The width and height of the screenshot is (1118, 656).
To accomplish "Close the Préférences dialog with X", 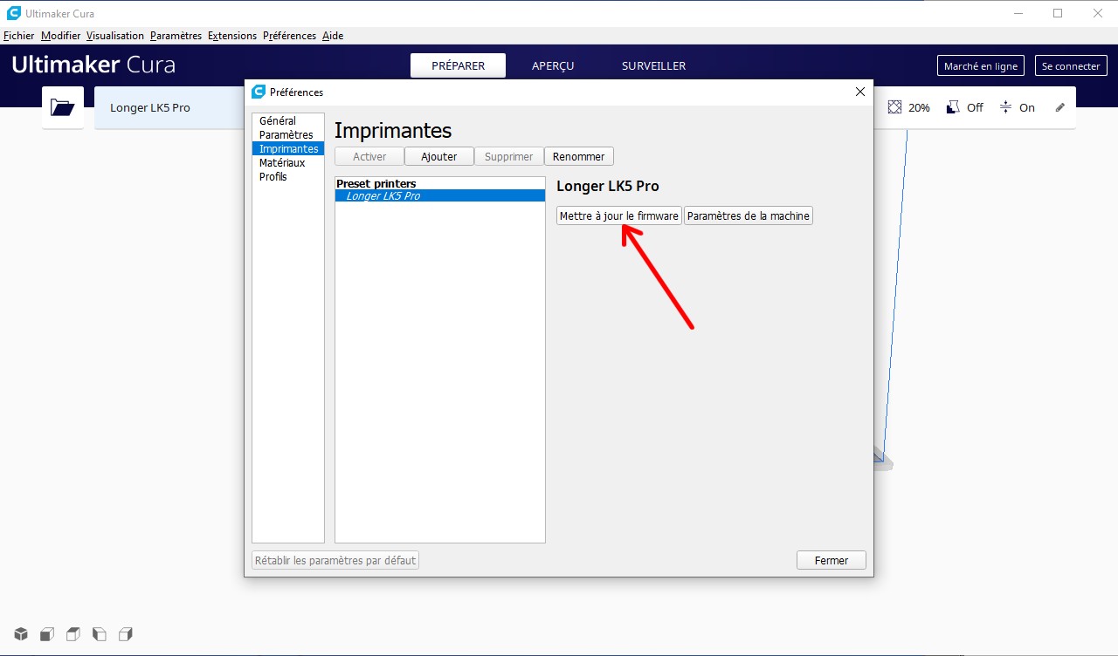I will coord(860,92).
